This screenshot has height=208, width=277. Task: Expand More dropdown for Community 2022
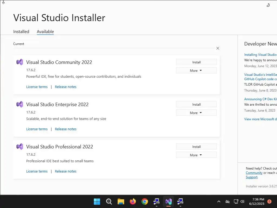pyautogui.click(x=196, y=70)
